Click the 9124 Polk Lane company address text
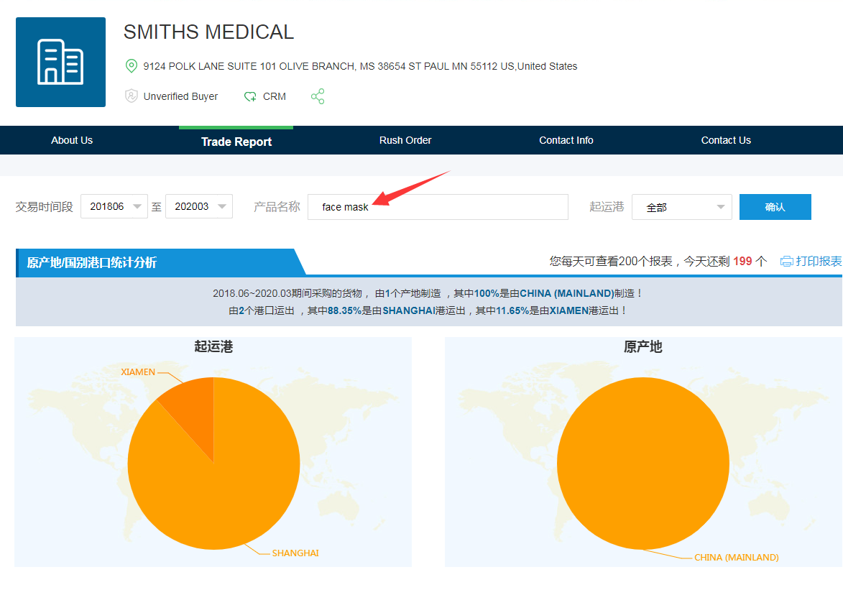This screenshot has width=843, height=590. pyautogui.click(x=360, y=66)
